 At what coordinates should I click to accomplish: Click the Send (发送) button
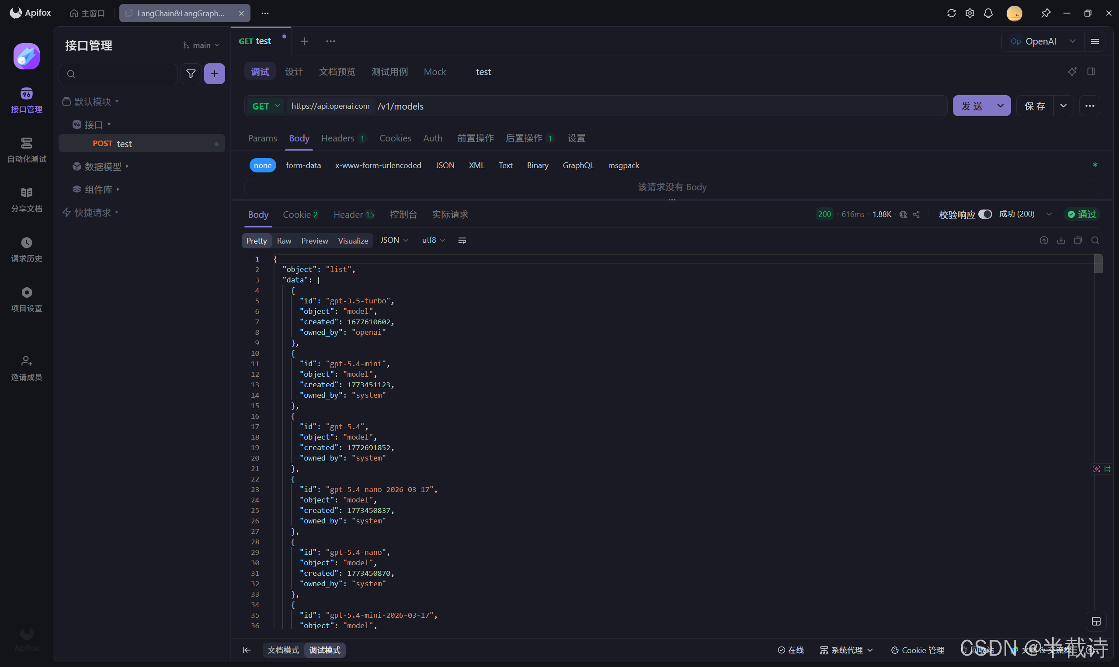972,106
